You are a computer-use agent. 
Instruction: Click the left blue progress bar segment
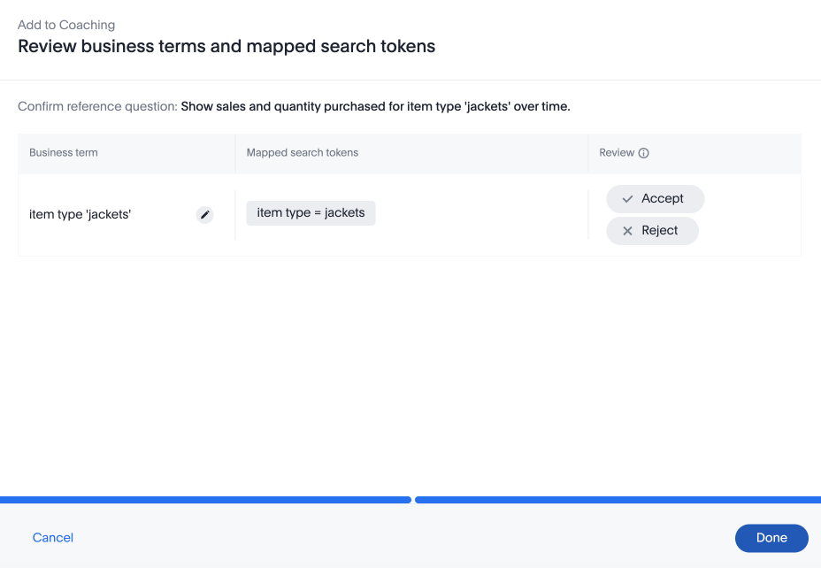coord(203,500)
